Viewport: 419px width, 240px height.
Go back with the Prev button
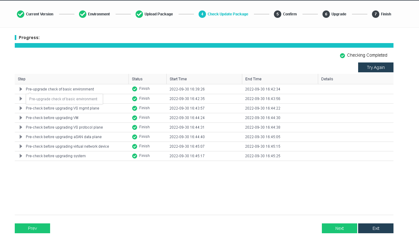32,228
